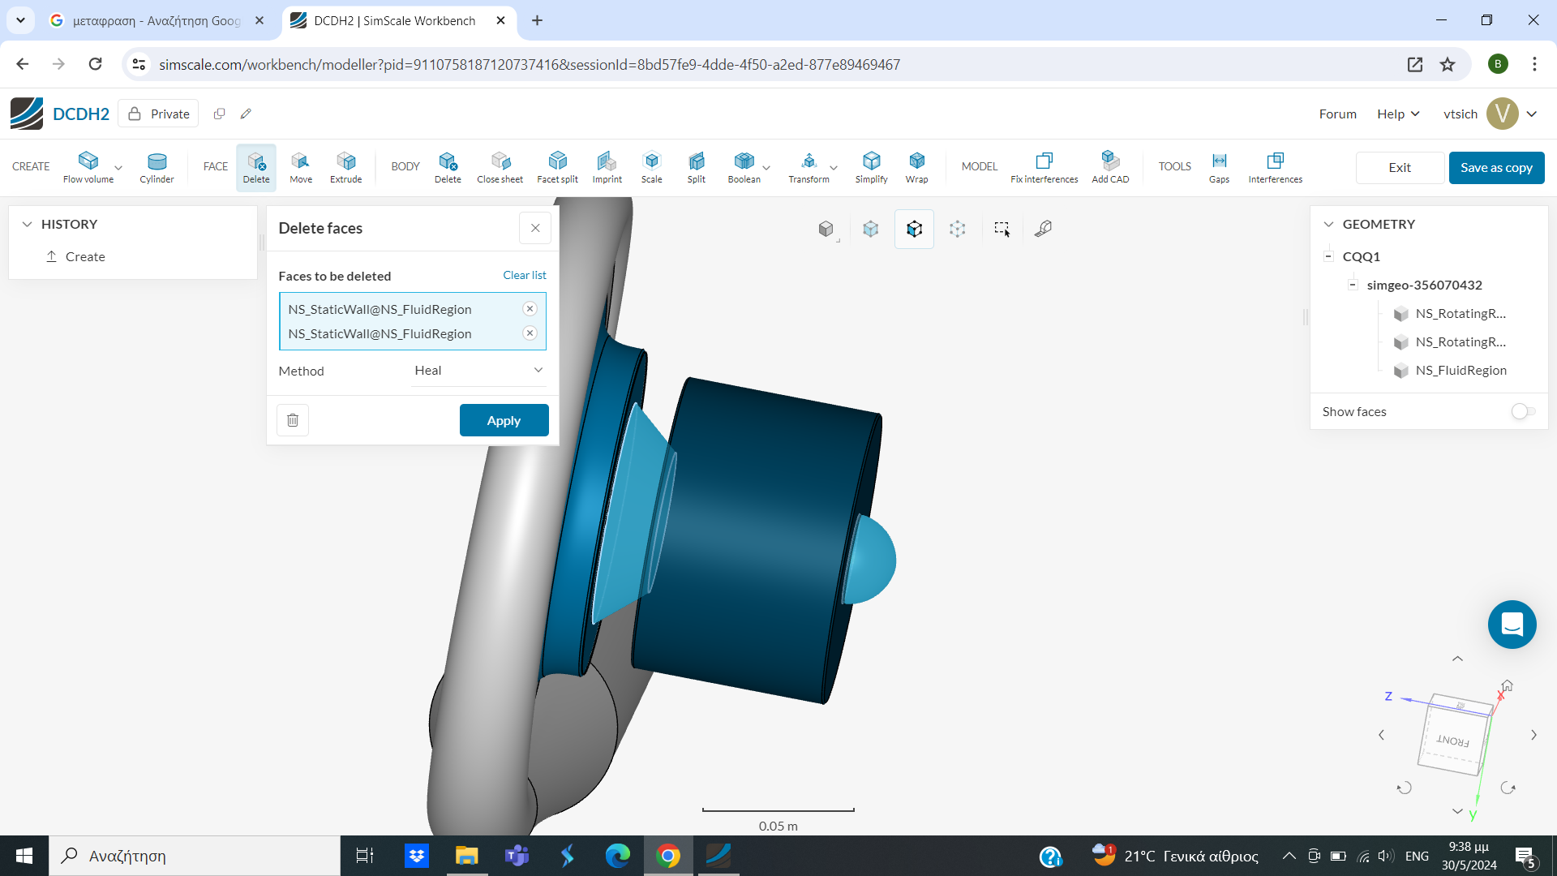Select NS_FluidRegion in the geometry tree
The image size is (1557, 876).
[1460, 371]
